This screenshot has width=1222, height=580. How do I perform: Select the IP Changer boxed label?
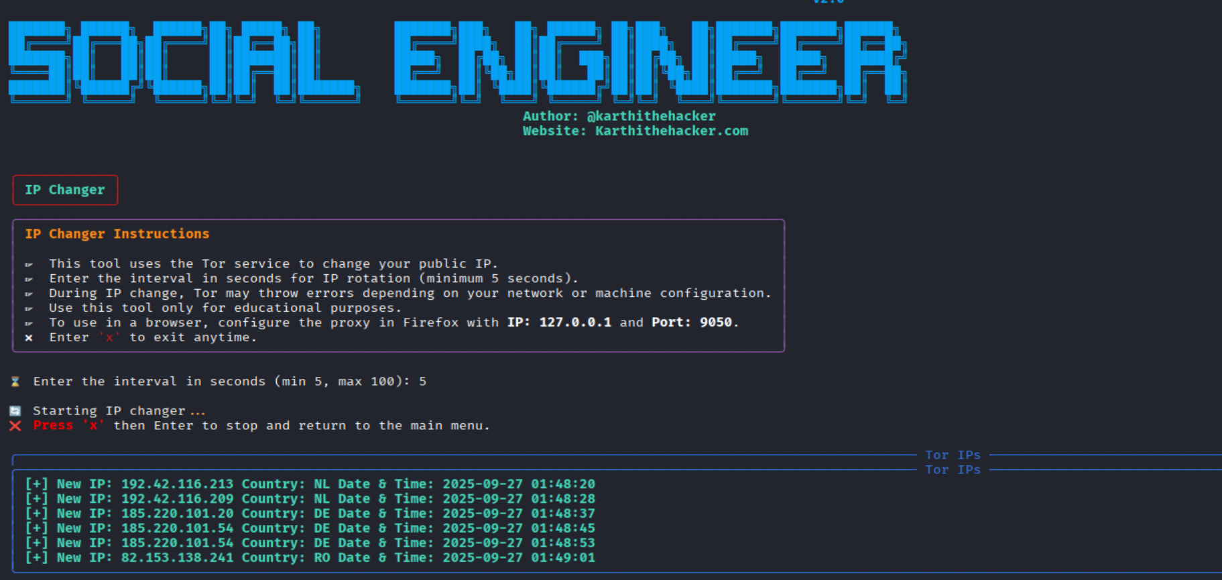[x=65, y=190]
